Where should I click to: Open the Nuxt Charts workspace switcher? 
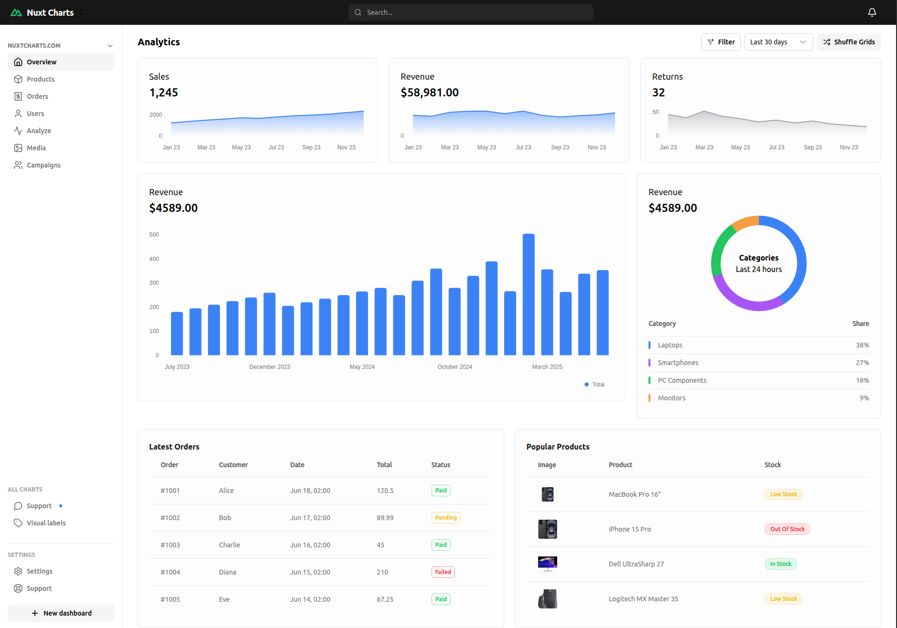(81, 12)
